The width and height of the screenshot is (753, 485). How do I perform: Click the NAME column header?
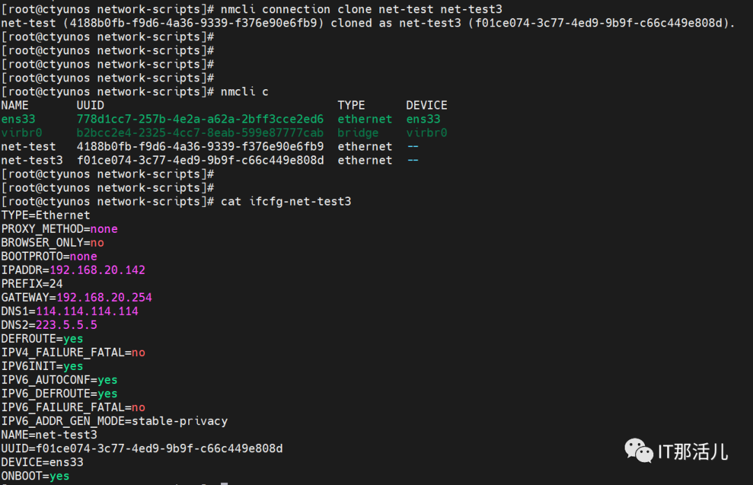[x=15, y=105]
